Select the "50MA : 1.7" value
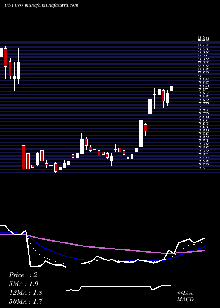 [x=26, y=301]
